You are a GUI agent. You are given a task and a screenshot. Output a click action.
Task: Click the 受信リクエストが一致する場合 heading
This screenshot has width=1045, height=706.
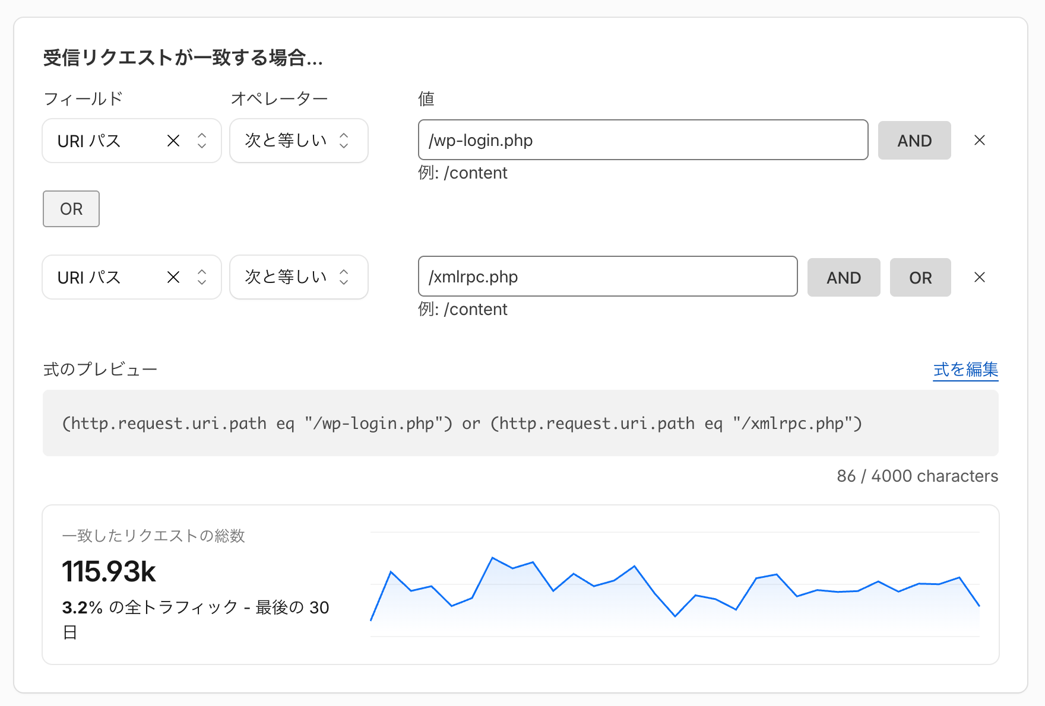[183, 58]
